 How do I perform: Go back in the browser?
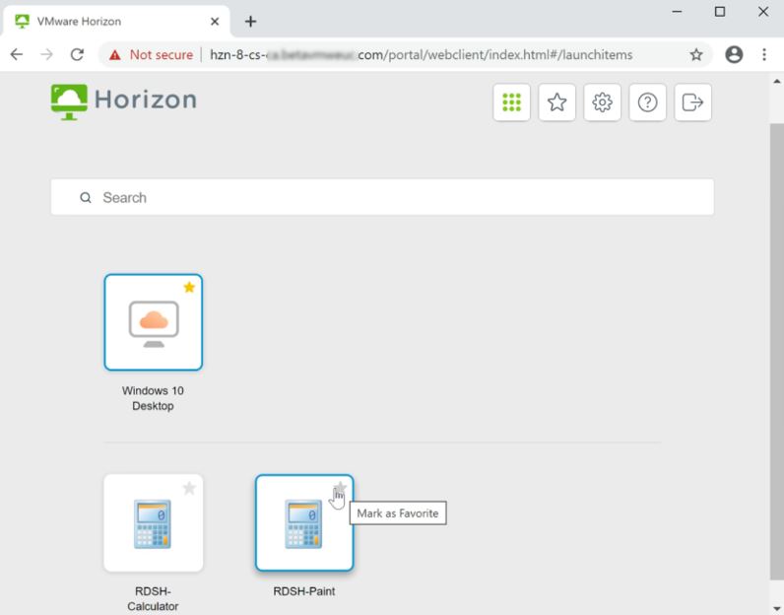(17, 54)
